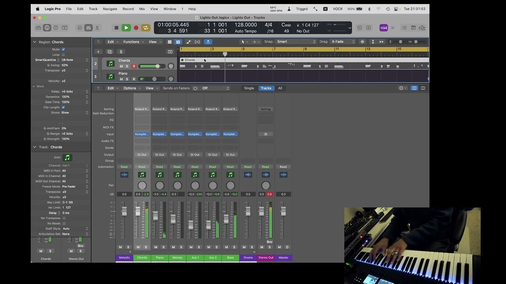The height and width of the screenshot is (284, 506).
Task: Enable the Region Loop checkbox
Action: click(63, 54)
